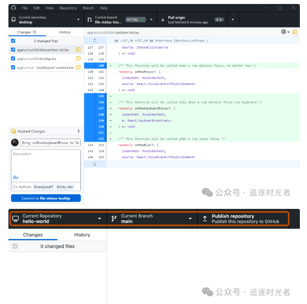Click modified status icon for tooltipped-content.tsx row

point(78,68)
